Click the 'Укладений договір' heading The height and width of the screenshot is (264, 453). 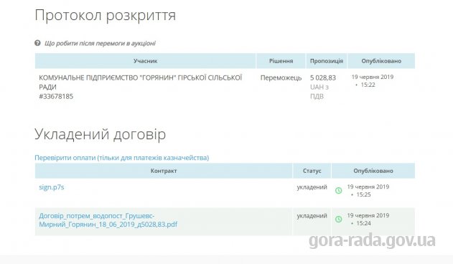[x=101, y=134]
